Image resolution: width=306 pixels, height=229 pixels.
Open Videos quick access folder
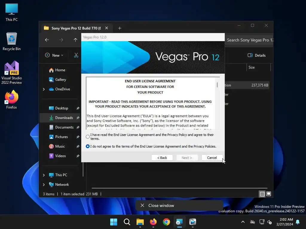[57, 156]
